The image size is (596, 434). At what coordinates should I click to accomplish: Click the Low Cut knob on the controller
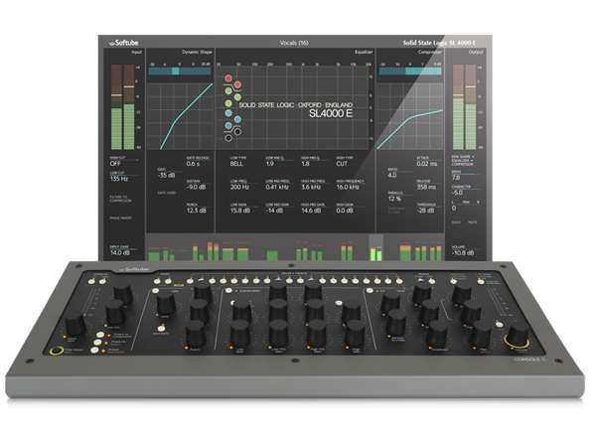point(115,312)
